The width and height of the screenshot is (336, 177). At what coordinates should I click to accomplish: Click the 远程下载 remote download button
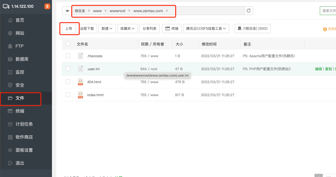[x=87, y=29]
